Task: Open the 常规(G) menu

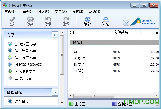Action: point(10,11)
